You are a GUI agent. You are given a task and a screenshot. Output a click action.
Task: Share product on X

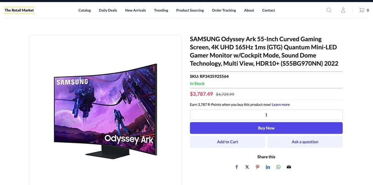click(x=247, y=167)
